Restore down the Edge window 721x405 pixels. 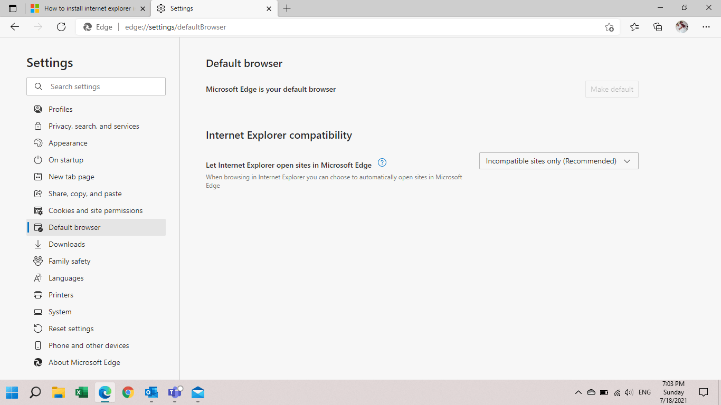pos(685,8)
